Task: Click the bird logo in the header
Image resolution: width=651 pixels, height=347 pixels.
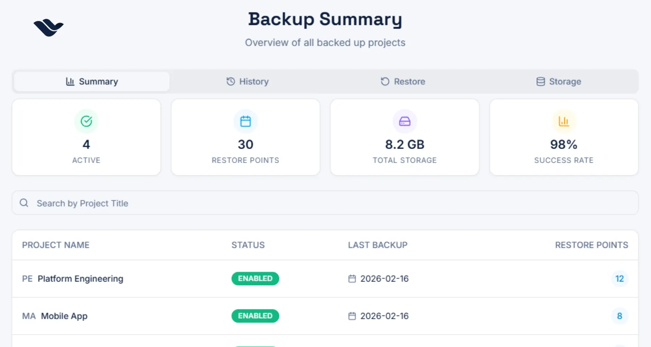Action: pyautogui.click(x=48, y=27)
